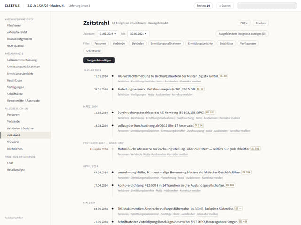Select Verbände in the sidebar Fallübersichten
Screen dimensions: 301x225
click(14, 121)
